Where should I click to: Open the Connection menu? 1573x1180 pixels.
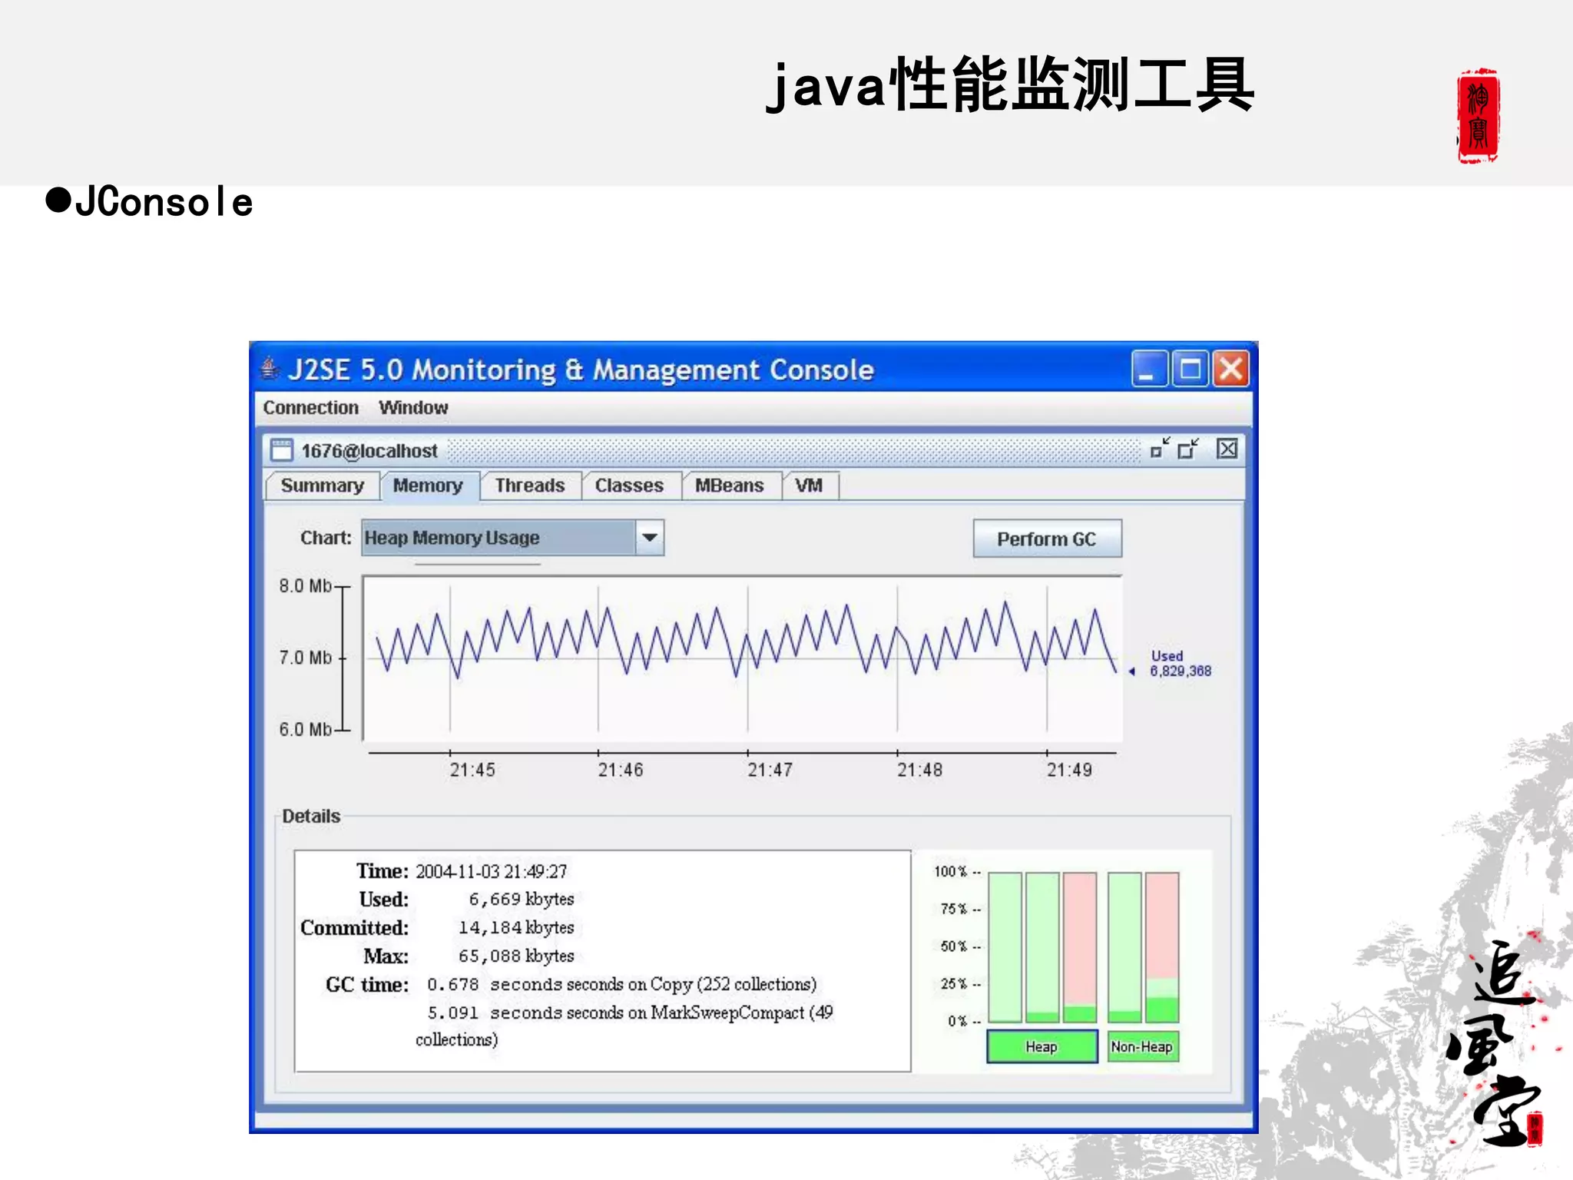[x=310, y=408]
